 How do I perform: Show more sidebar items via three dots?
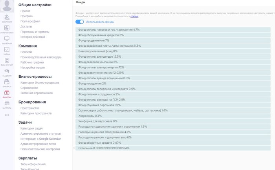point(7,115)
